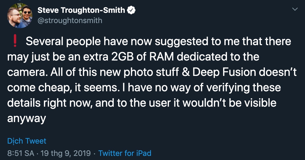This screenshot has height=160, width=305.
Task: Open the tweet options chevron menu
Action: point(295,9)
